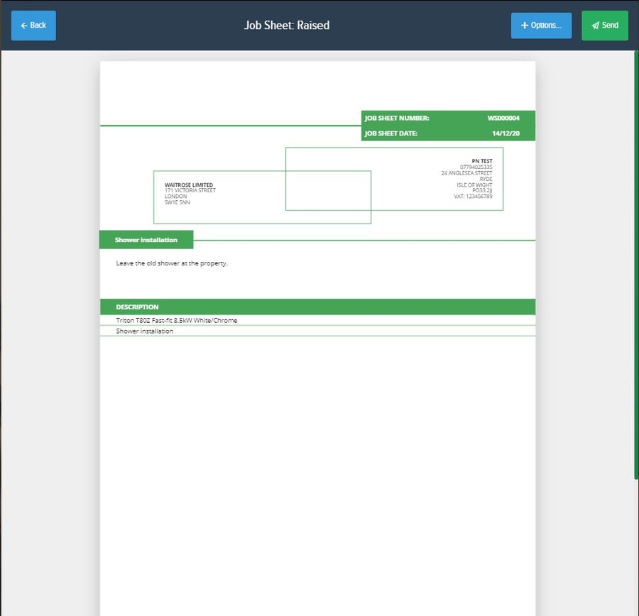Viewport: 639px width, 616px height.
Task: Click the Shower installation green header banner
Action: click(x=146, y=239)
